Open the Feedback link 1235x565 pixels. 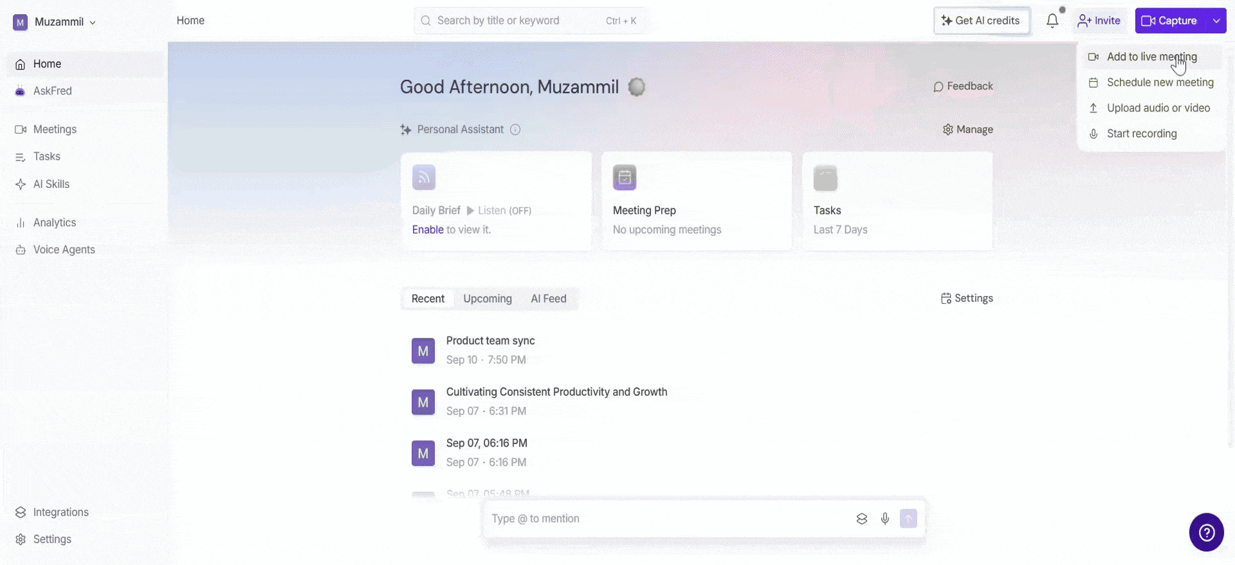963,86
